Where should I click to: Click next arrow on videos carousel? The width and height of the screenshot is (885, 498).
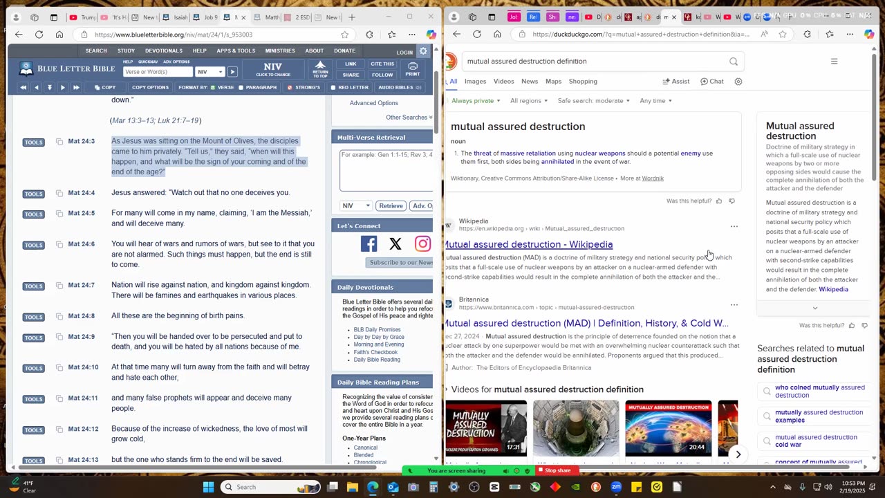click(738, 454)
